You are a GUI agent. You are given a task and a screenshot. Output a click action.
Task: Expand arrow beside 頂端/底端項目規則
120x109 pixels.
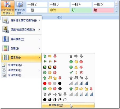(39, 30)
